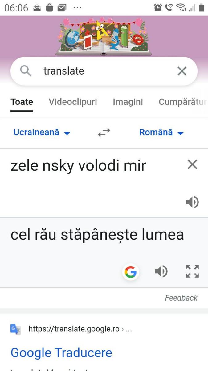Switch to the Videoclipuri tab

[73, 101]
